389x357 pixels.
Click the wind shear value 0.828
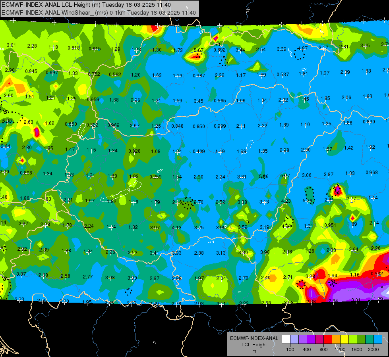pyautogui.click(x=134, y=151)
